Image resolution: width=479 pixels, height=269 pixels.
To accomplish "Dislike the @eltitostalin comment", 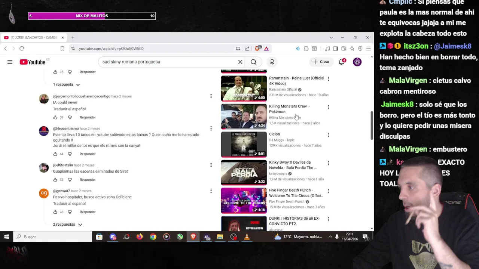I will pyautogui.click(x=70, y=180).
